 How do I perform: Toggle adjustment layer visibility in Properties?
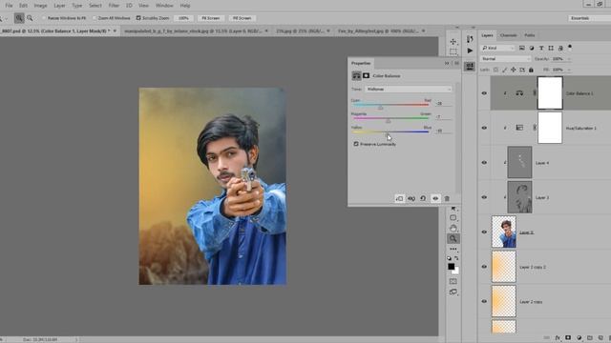(435, 198)
